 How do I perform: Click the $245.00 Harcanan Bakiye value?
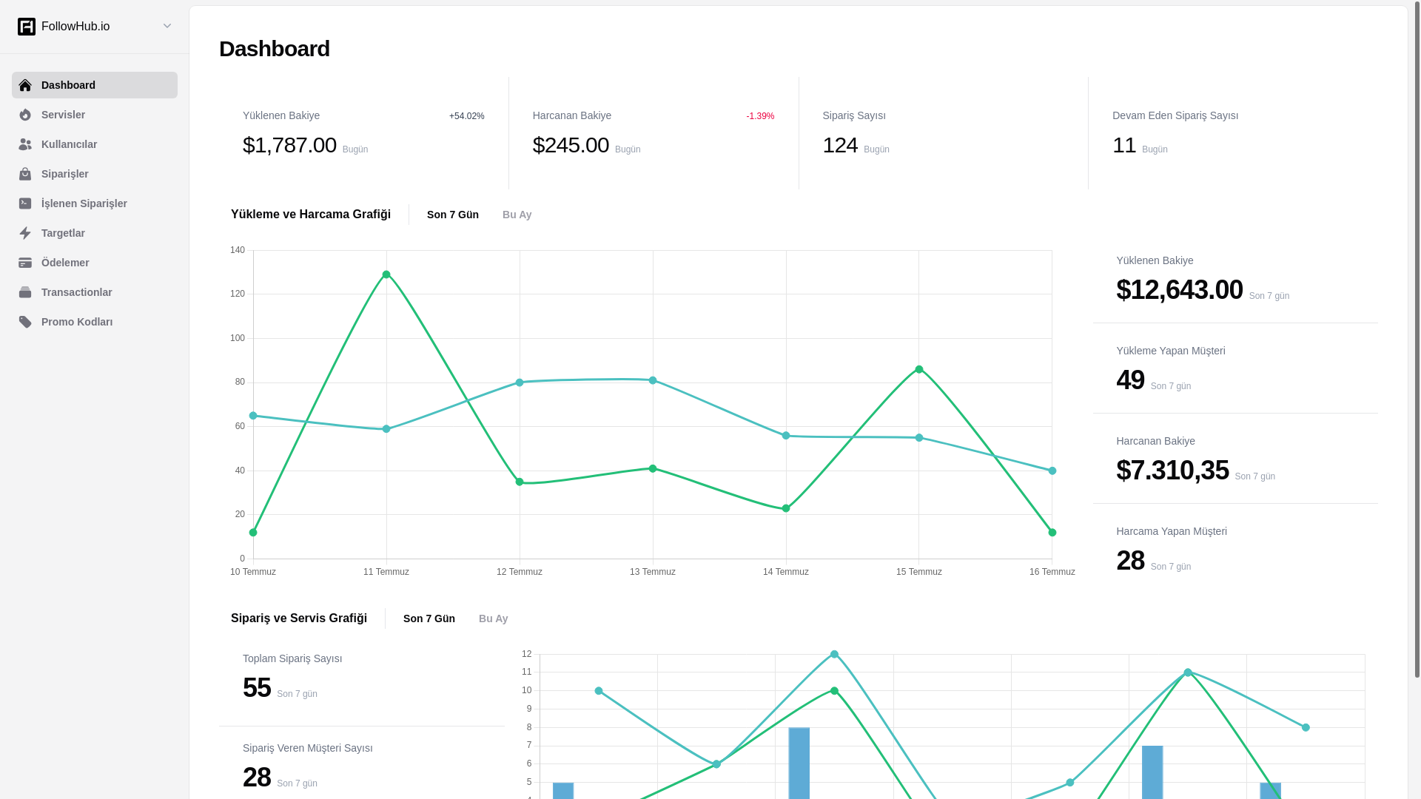(571, 145)
